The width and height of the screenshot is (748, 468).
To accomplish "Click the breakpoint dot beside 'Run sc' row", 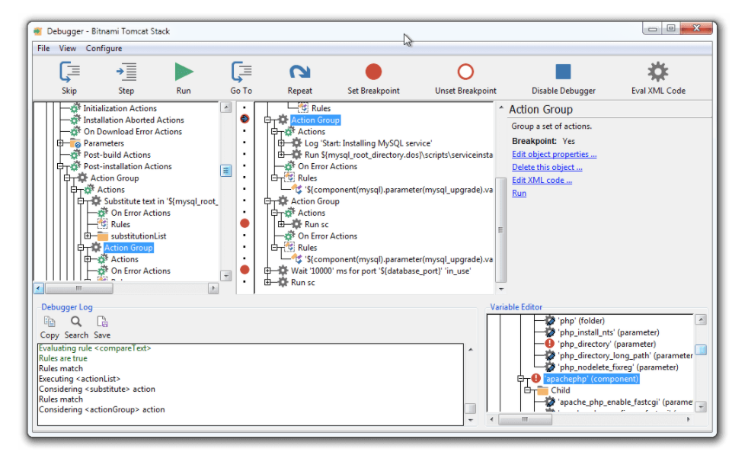I will [245, 223].
